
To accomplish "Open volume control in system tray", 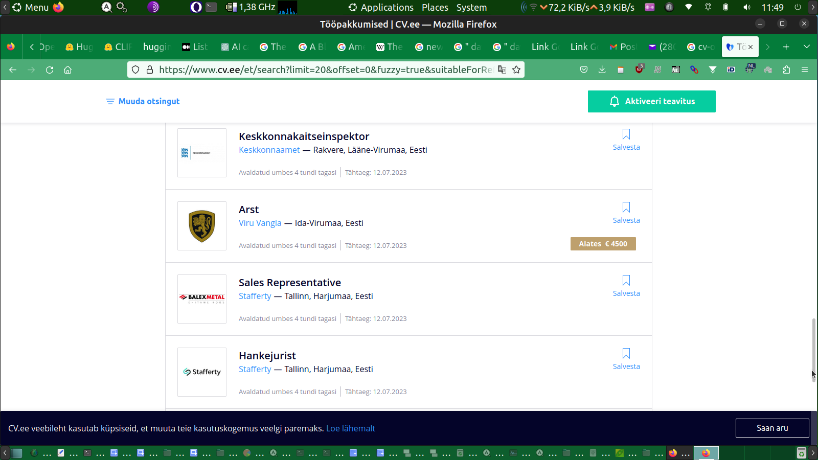I will click(x=747, y=7).
